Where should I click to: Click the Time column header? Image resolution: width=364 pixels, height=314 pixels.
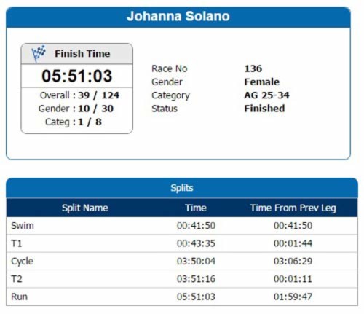click(196, 208)
